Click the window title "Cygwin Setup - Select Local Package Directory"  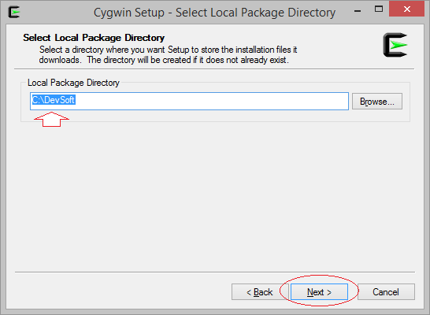pyautogui.click(x=214, y=13)
